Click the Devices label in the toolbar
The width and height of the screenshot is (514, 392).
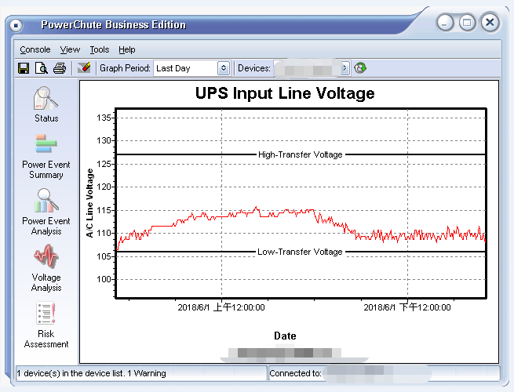coord(254,68)
